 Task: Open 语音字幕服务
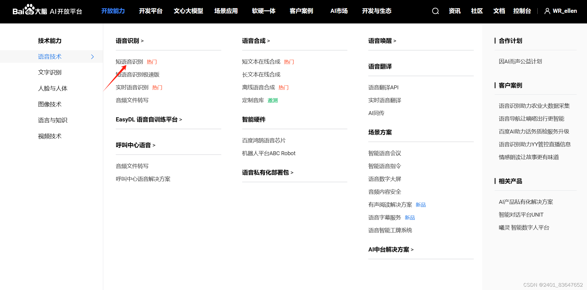pos(385,217)
